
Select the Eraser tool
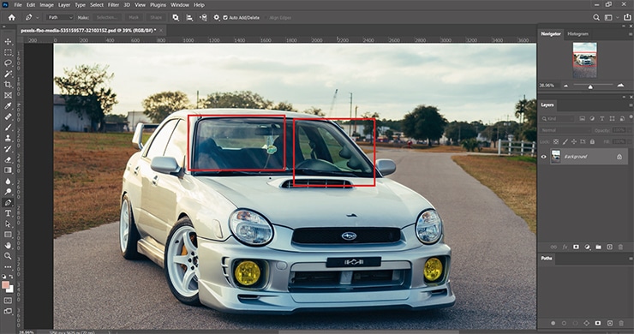8,160
